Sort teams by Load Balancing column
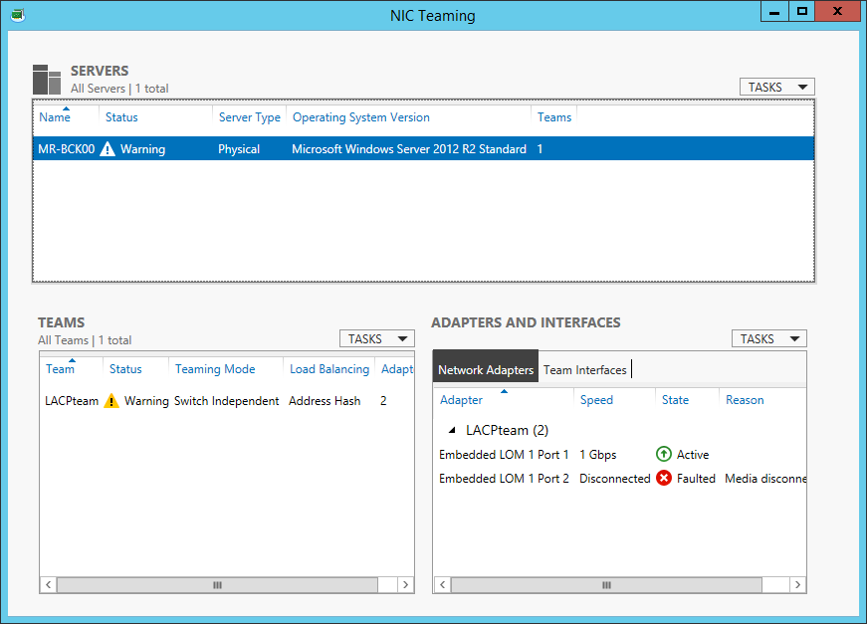Screen dimensions: 867x624 329,368
